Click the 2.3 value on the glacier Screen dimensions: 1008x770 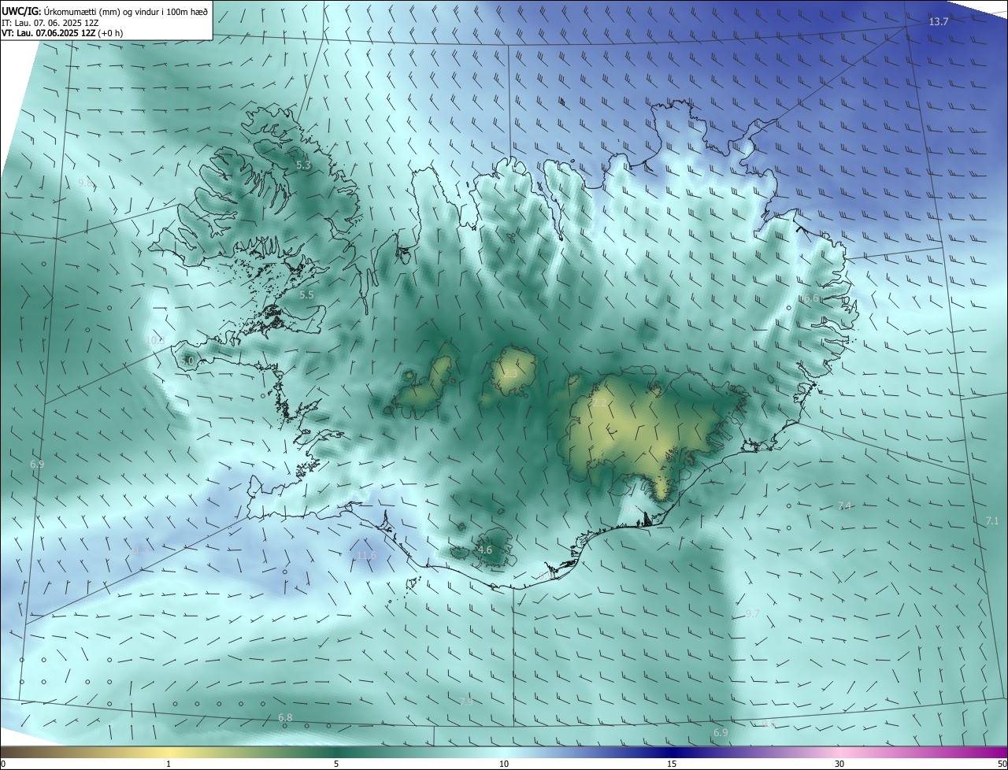(x=510, y=373)
